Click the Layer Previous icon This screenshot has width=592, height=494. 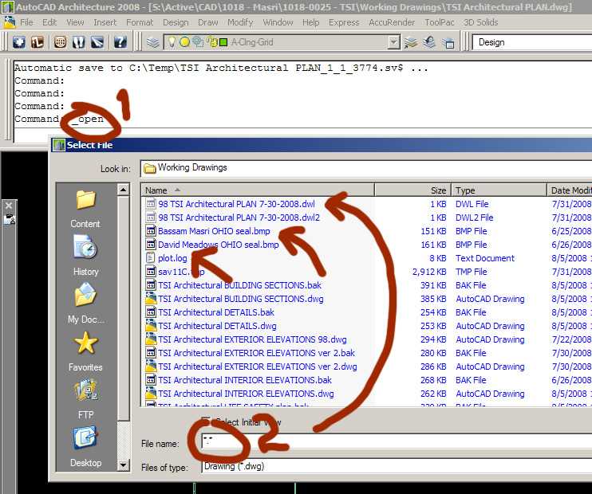point(429,42)
